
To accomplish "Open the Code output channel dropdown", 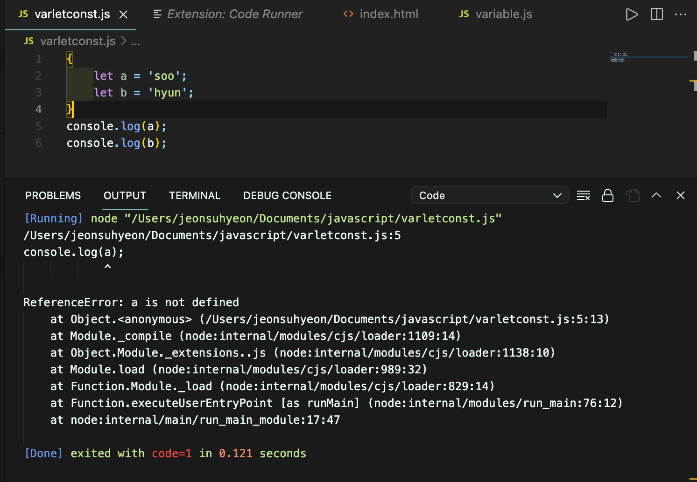I will 490,195.
